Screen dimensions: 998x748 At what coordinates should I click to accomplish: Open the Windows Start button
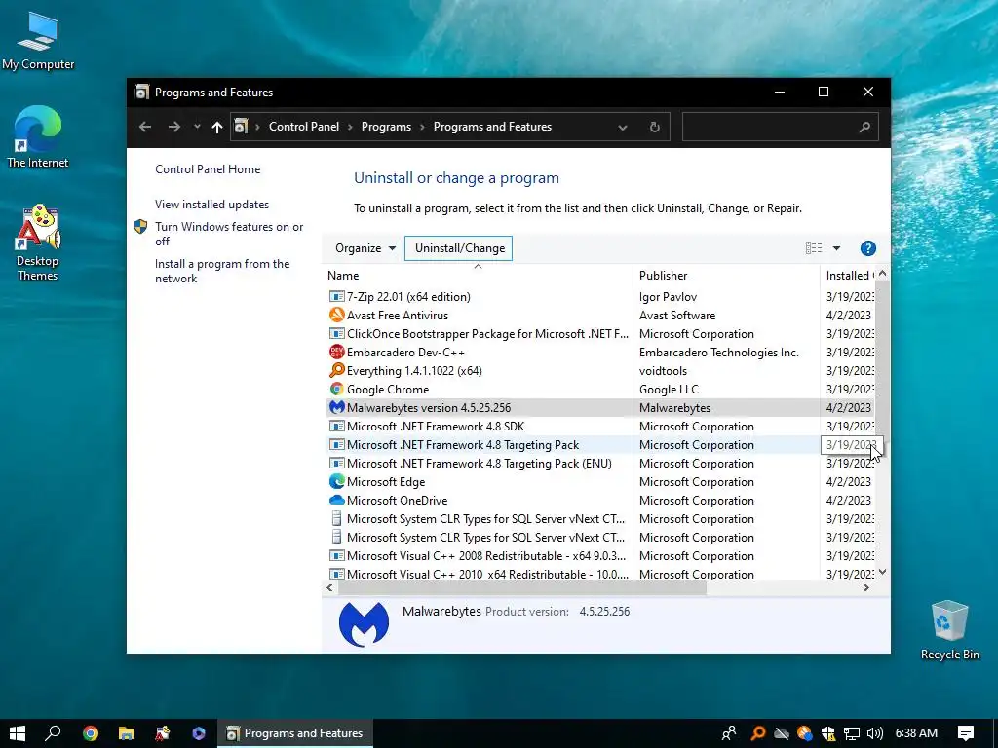18,733
